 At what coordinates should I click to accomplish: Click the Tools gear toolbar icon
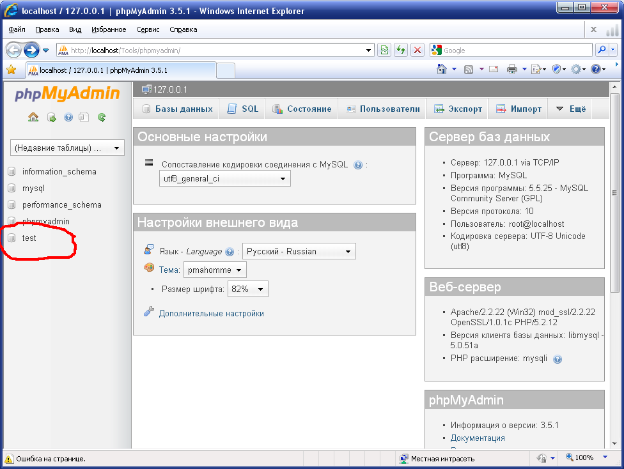(576, 70)
